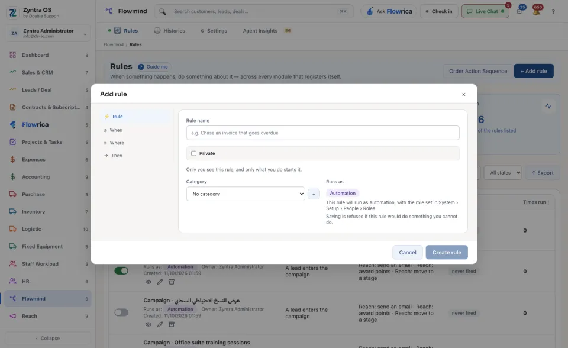
Task: View the Arabic campaign rule eye icon
Action: coord(148,324)
